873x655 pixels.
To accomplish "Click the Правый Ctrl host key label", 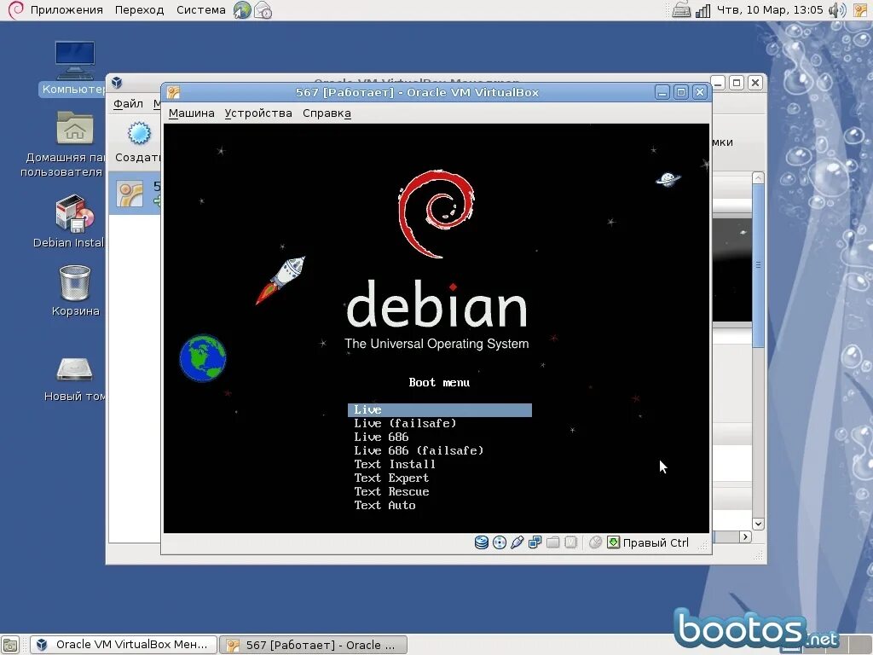I will (x=656, y=542).
